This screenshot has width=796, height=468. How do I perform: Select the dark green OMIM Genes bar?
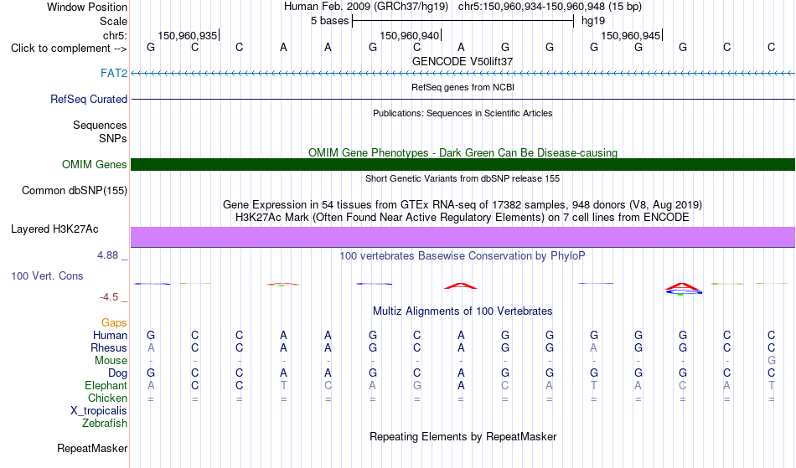click(463, 164)
